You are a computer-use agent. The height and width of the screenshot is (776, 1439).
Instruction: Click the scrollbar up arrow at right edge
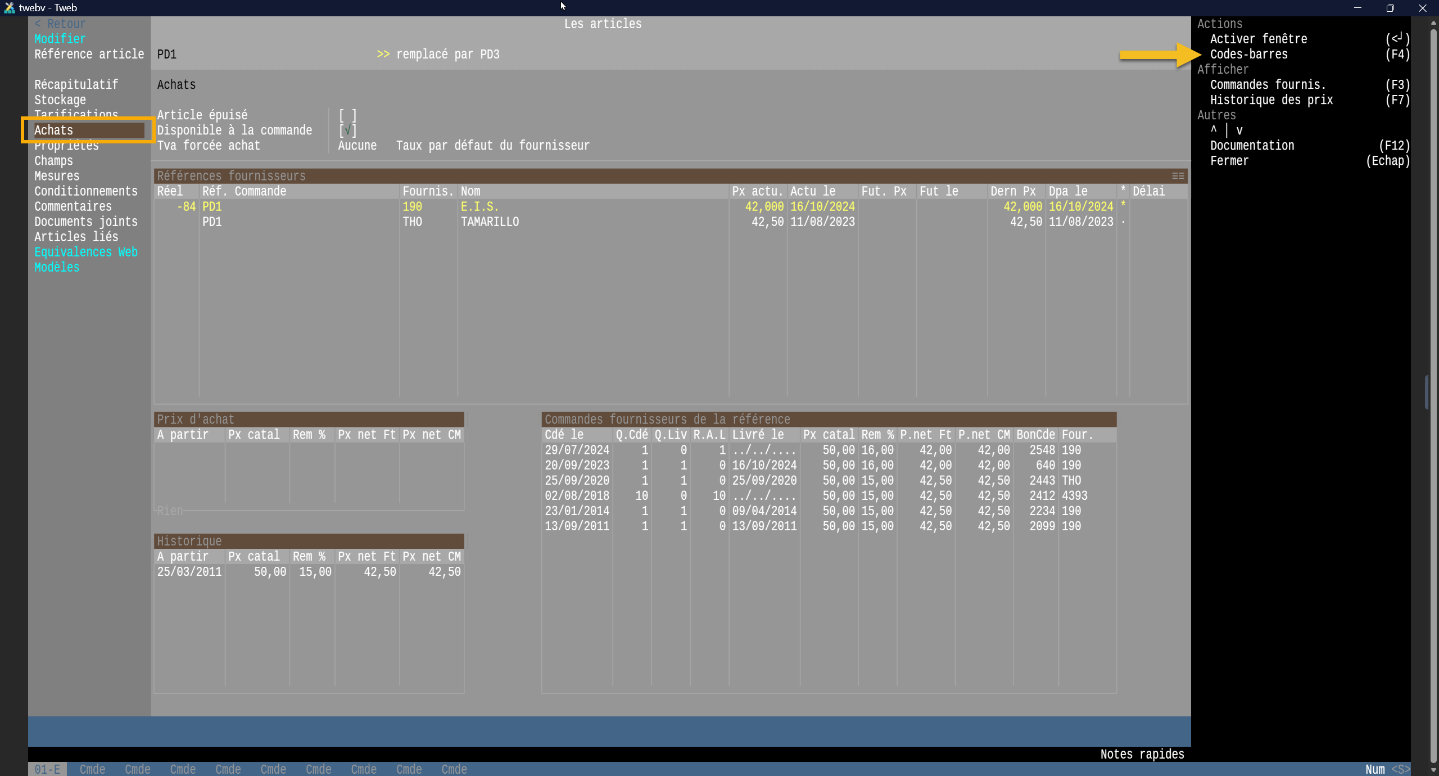[1433, 23]
